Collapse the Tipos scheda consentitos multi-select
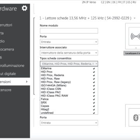140x140 pixels. tap(69, 64)
